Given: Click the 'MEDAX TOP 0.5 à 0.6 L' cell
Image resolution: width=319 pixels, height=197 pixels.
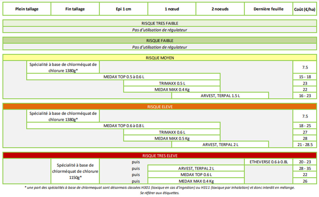Looking at the screenshot, I should click(x=124, y=77).
